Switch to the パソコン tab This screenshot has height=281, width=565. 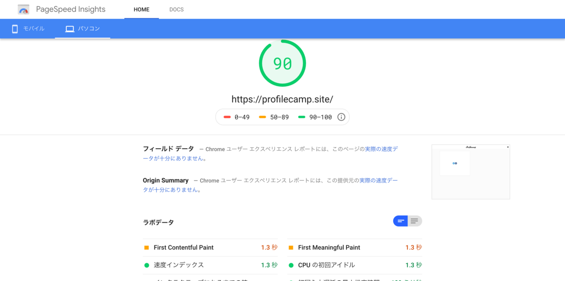pyautogui.click(x=82, y=29)
